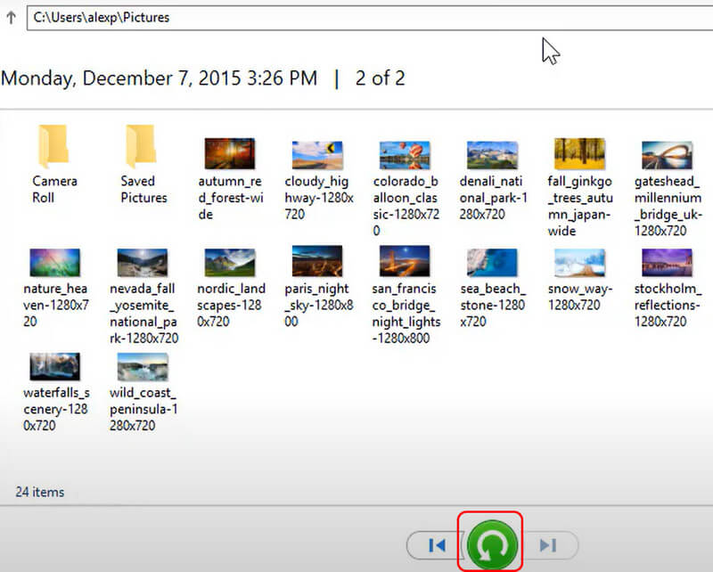The image size is (713, 572).
Task: Go to the previous version
Action: tap(436, 545)
